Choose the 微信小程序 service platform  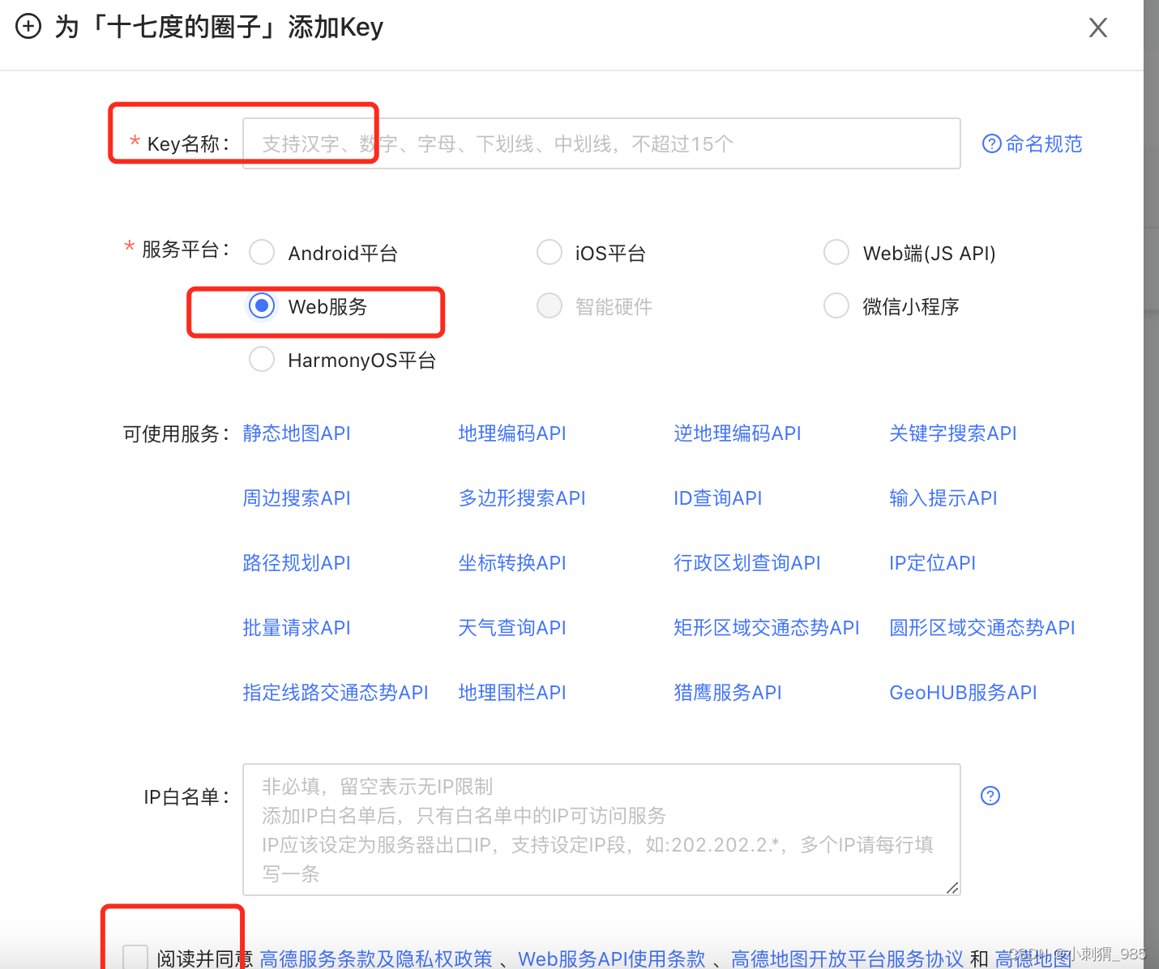tap(836, 305)
